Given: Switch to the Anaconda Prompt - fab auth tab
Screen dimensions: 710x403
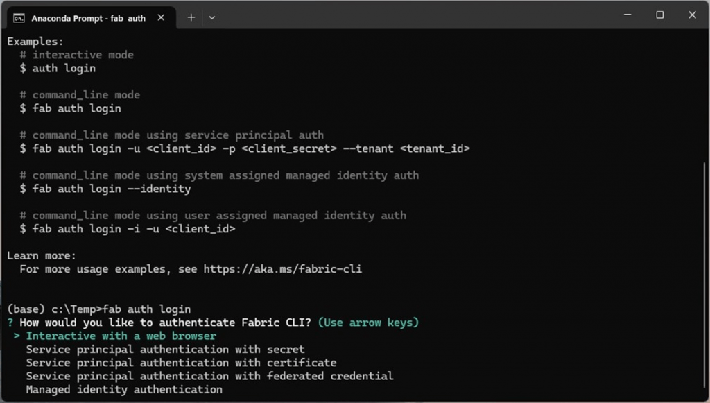Looking at the screenshot, I should [x=88, y=18].
